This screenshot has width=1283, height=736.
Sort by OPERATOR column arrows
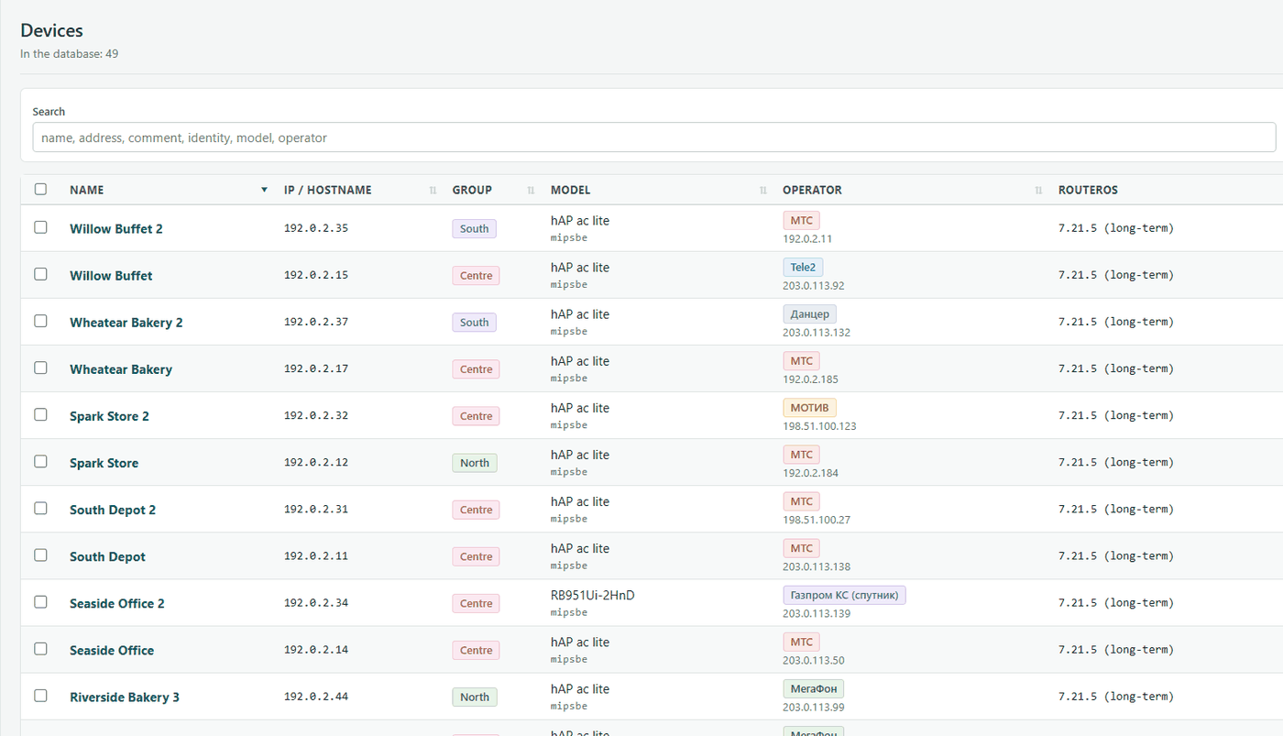[1038, 190]
